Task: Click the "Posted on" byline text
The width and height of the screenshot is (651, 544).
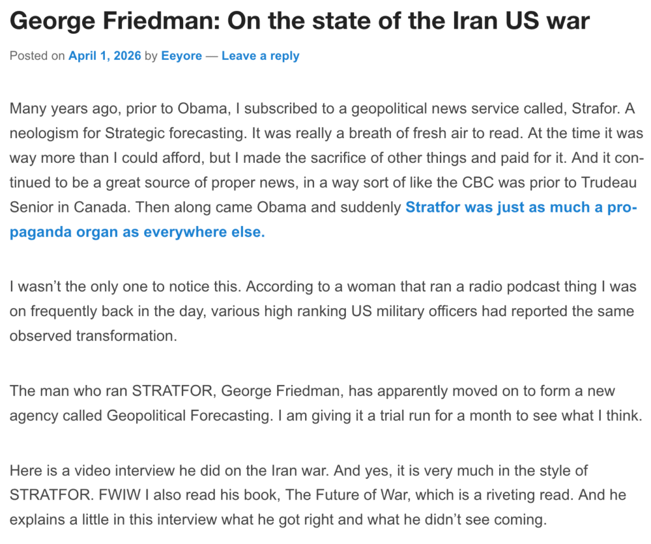Action: (x=37, y=56)
